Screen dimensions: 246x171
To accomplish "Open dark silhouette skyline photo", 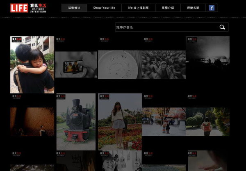I will 207,57.
